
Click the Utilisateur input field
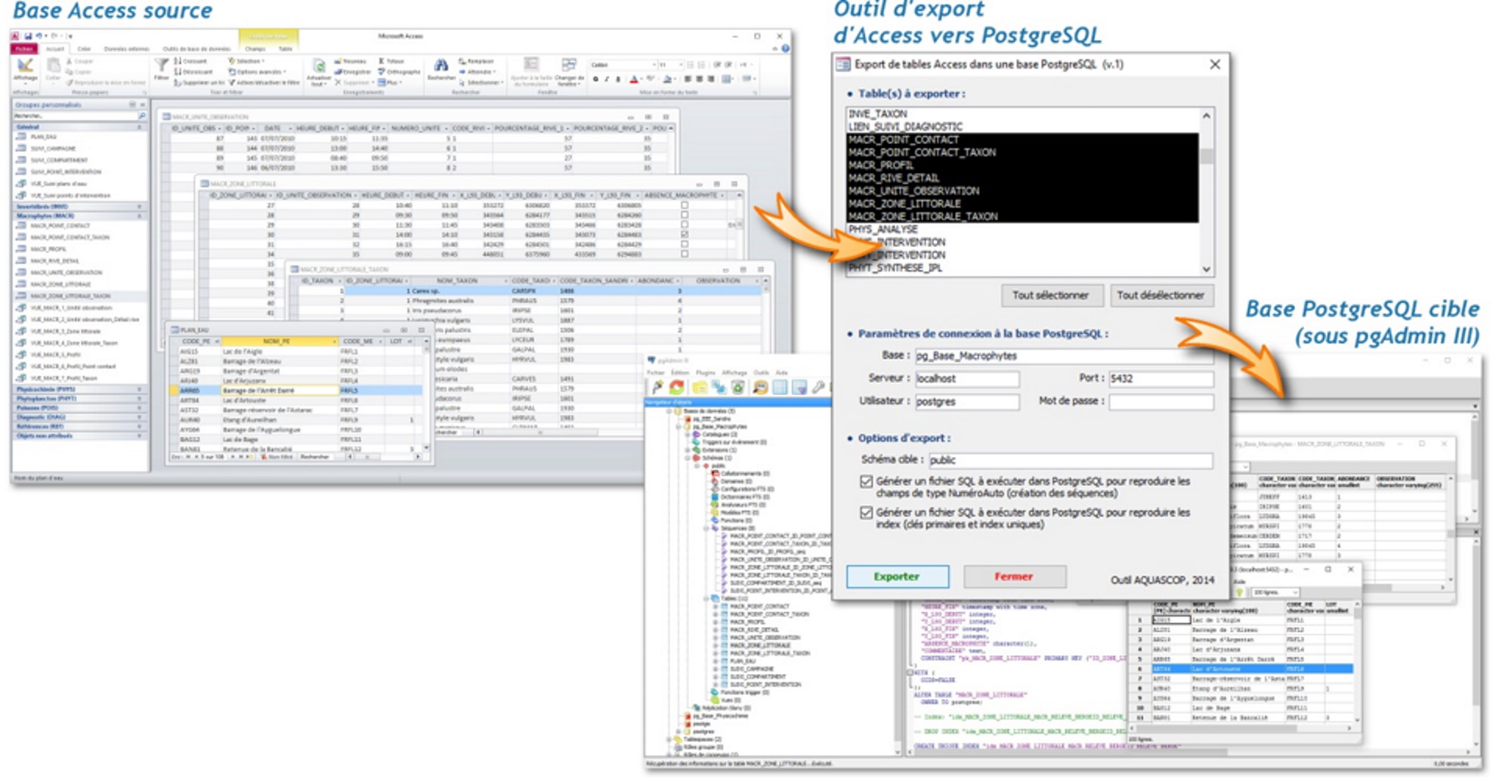point(967,402)
